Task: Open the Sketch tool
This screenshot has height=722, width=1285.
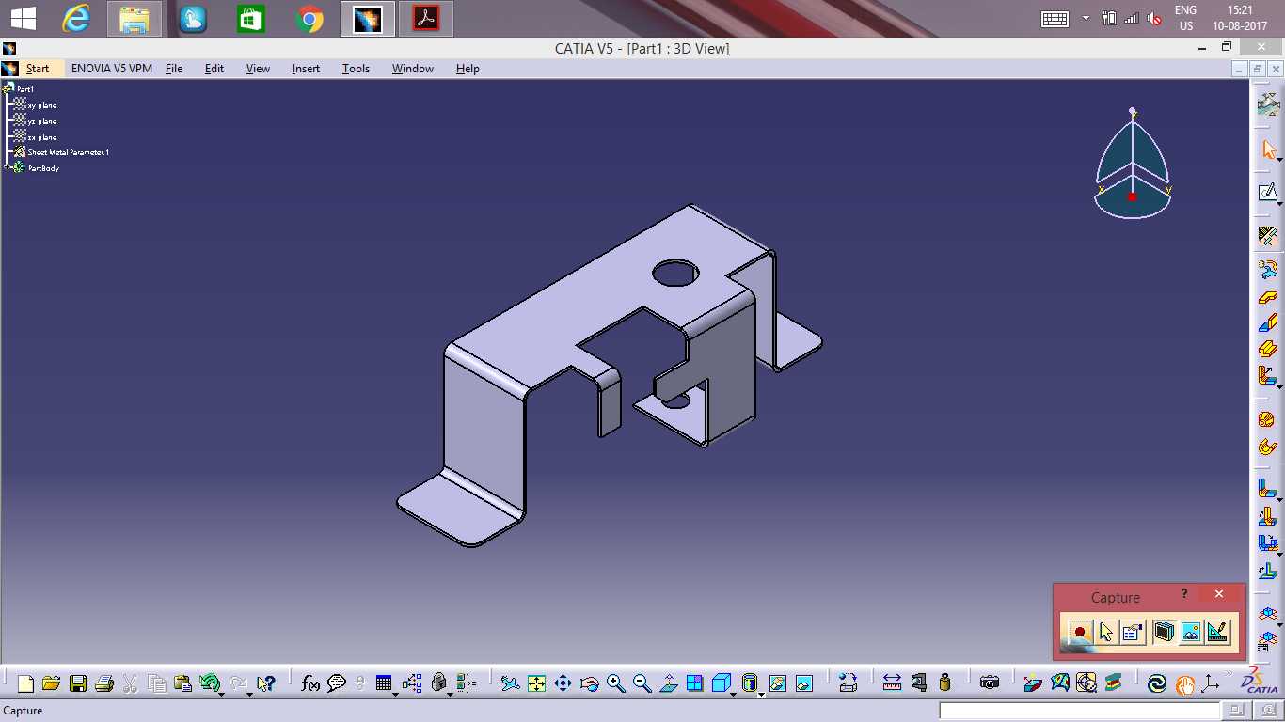Action: (1268, 193)
